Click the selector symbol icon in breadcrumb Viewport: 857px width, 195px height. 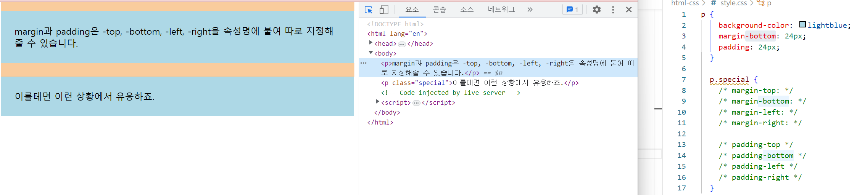pos(760,3)
